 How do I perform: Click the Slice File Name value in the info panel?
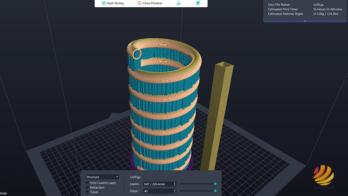[x=318, y=5]
